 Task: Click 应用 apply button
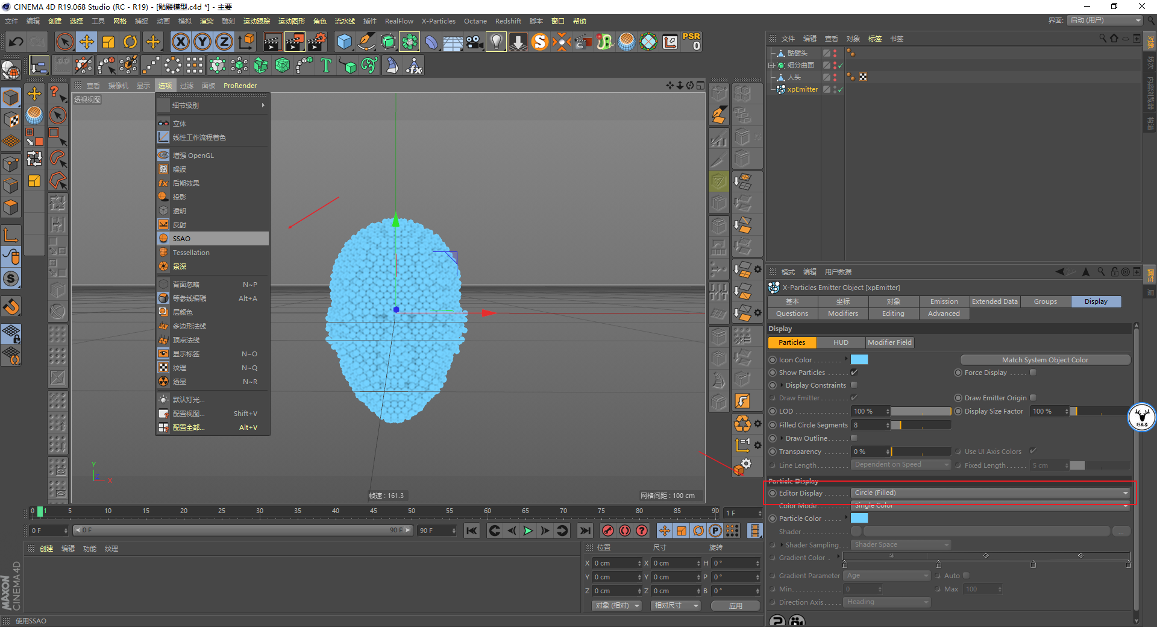pos(735,606)
